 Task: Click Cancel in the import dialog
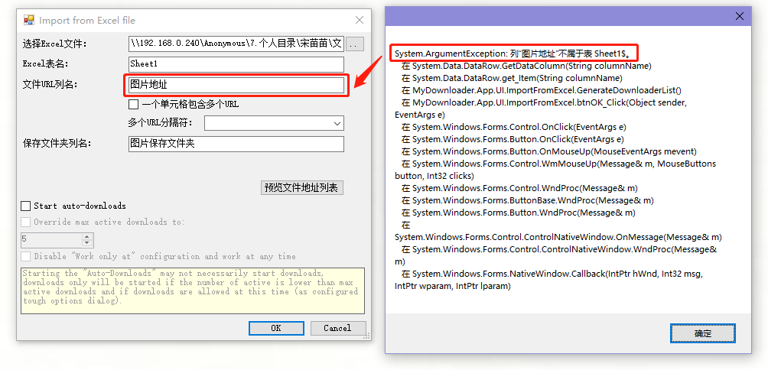click(337, 328)
